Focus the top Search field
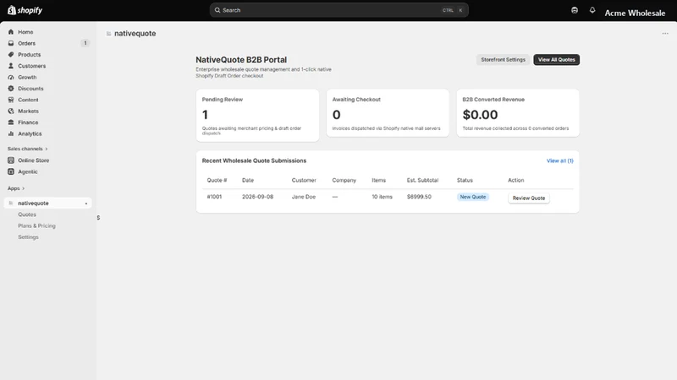677x380 pixels. click(339, 10)
